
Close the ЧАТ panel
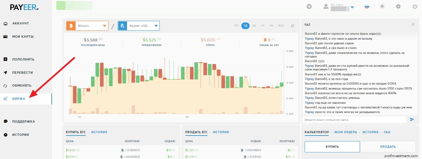[413, 24]
